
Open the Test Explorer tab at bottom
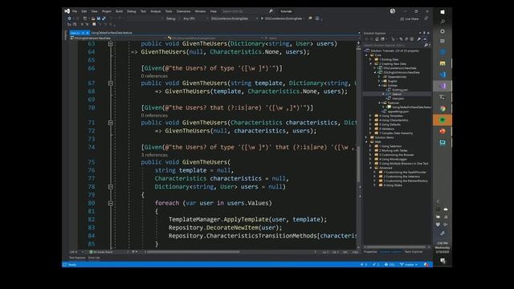(x=77, y=258)
